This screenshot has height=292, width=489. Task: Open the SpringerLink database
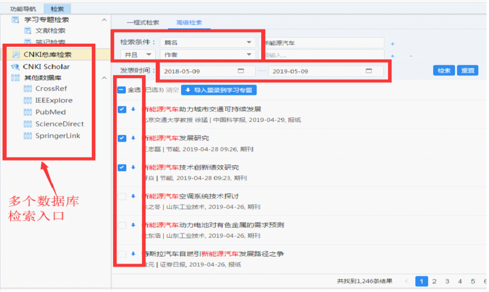tap(58, 136)
